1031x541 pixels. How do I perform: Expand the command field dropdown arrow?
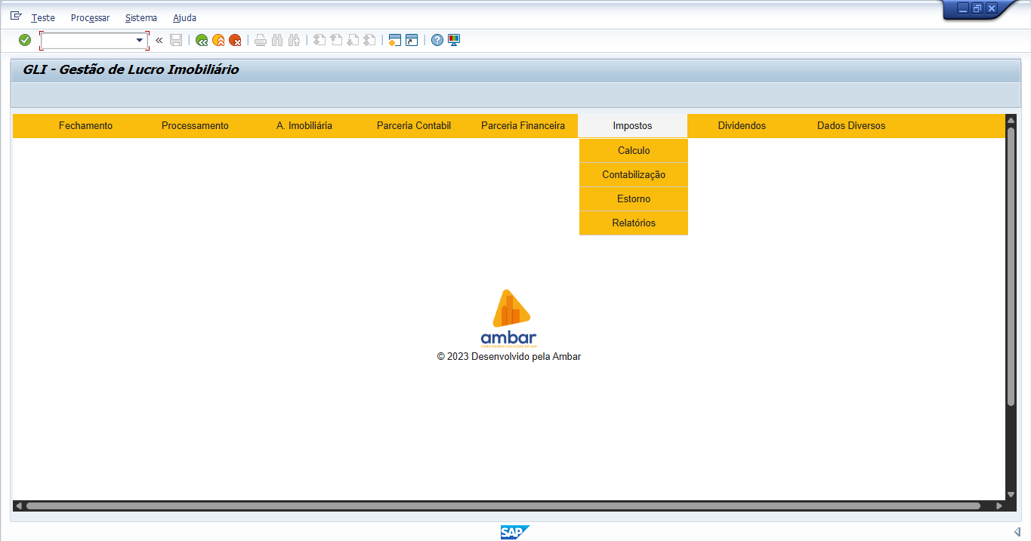pos(140,40)
